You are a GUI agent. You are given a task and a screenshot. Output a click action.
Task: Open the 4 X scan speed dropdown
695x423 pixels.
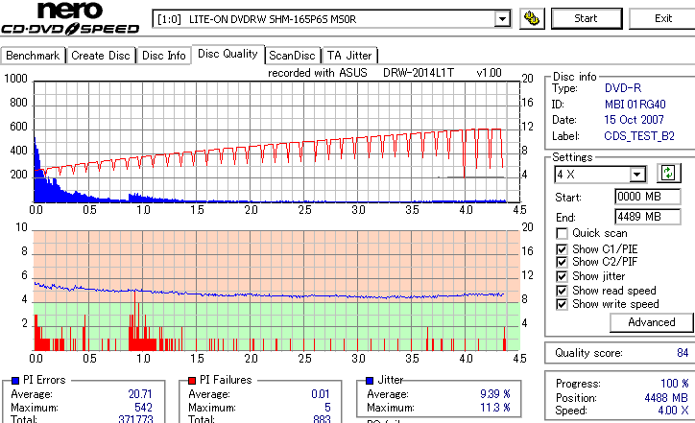637,175
